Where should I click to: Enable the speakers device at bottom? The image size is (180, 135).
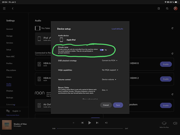click(166, 105)
